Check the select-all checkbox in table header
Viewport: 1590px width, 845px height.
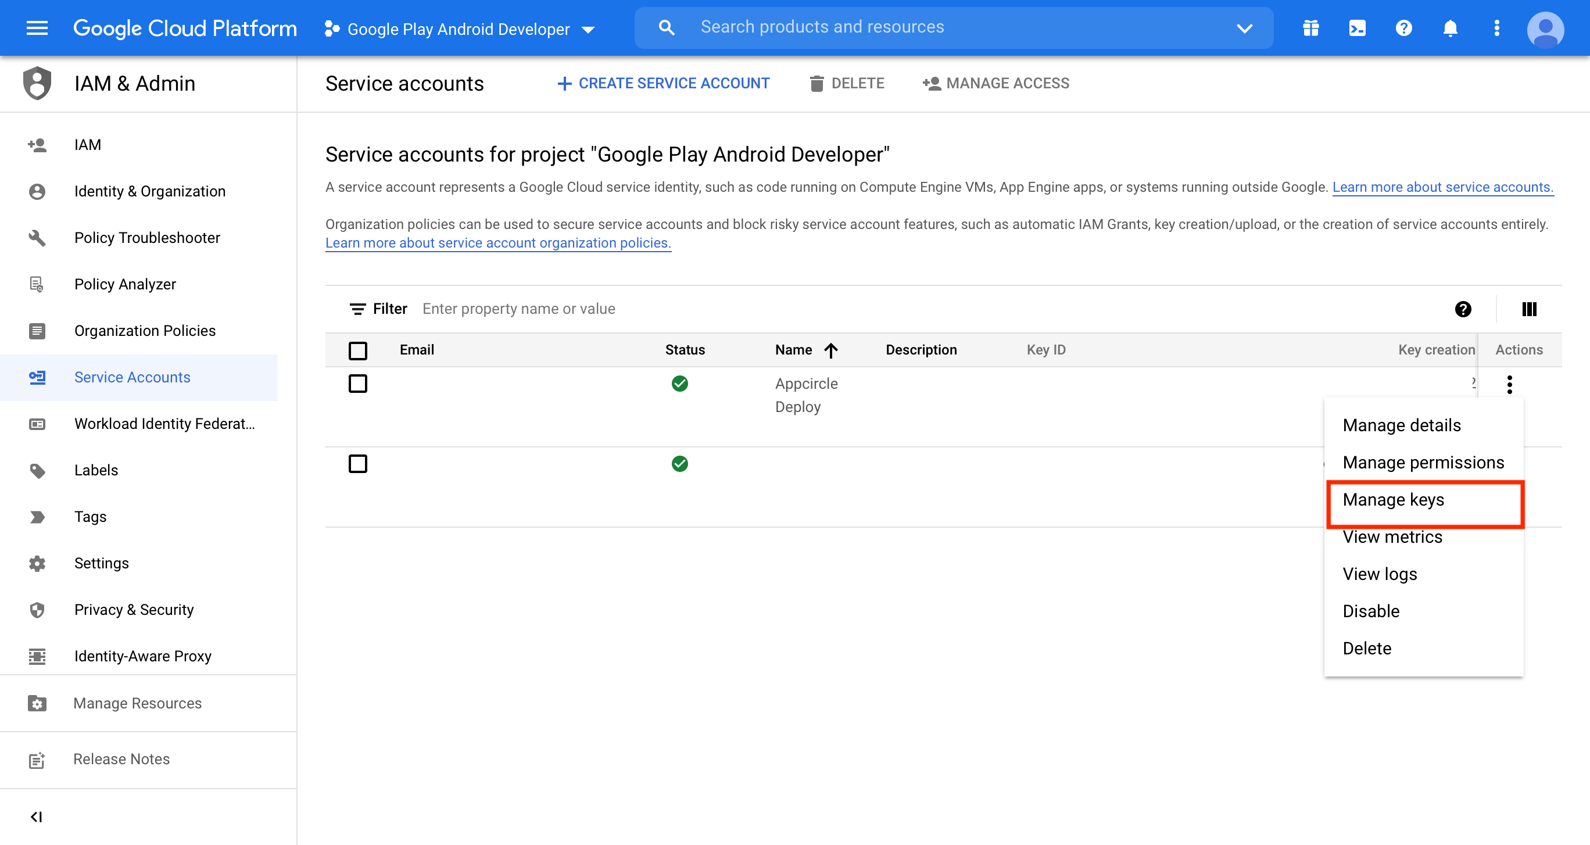tap(357, 350)
